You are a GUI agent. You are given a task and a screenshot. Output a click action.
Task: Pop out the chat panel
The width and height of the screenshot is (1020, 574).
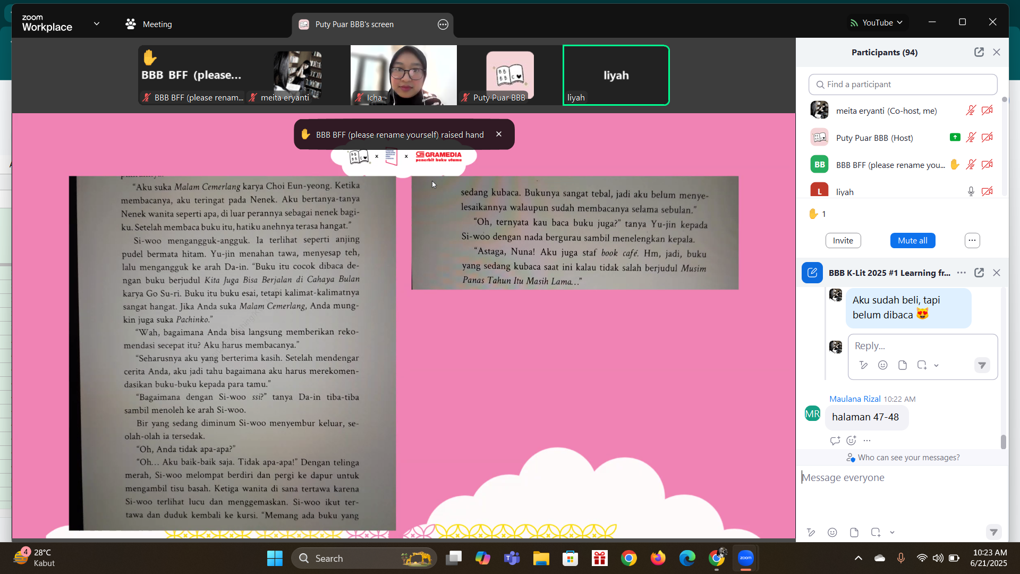click(979, 273)
